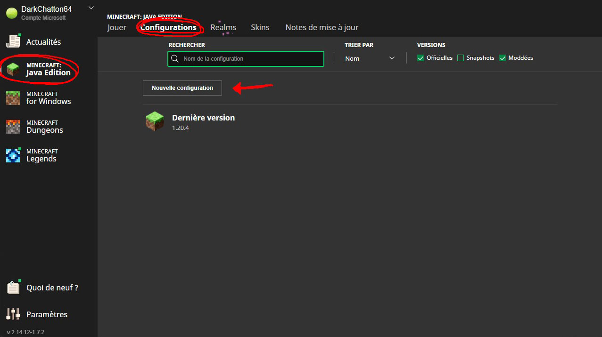This screenshot has width=602, height=337.
Task: Open Paramètres sliders icon
Action: click(x=13, y=314)
